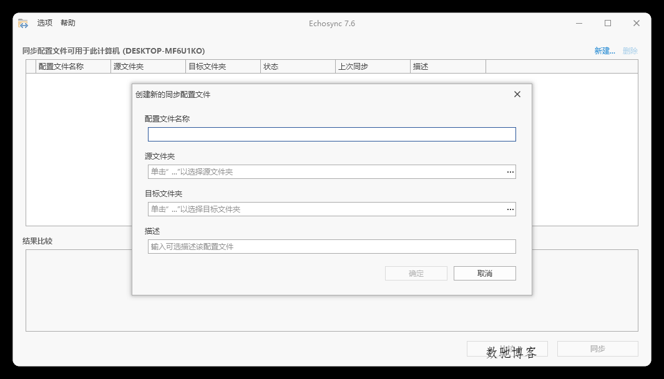664x379 pixels.
Task: Click the 同步 button in main window
Action: [597, 349]
